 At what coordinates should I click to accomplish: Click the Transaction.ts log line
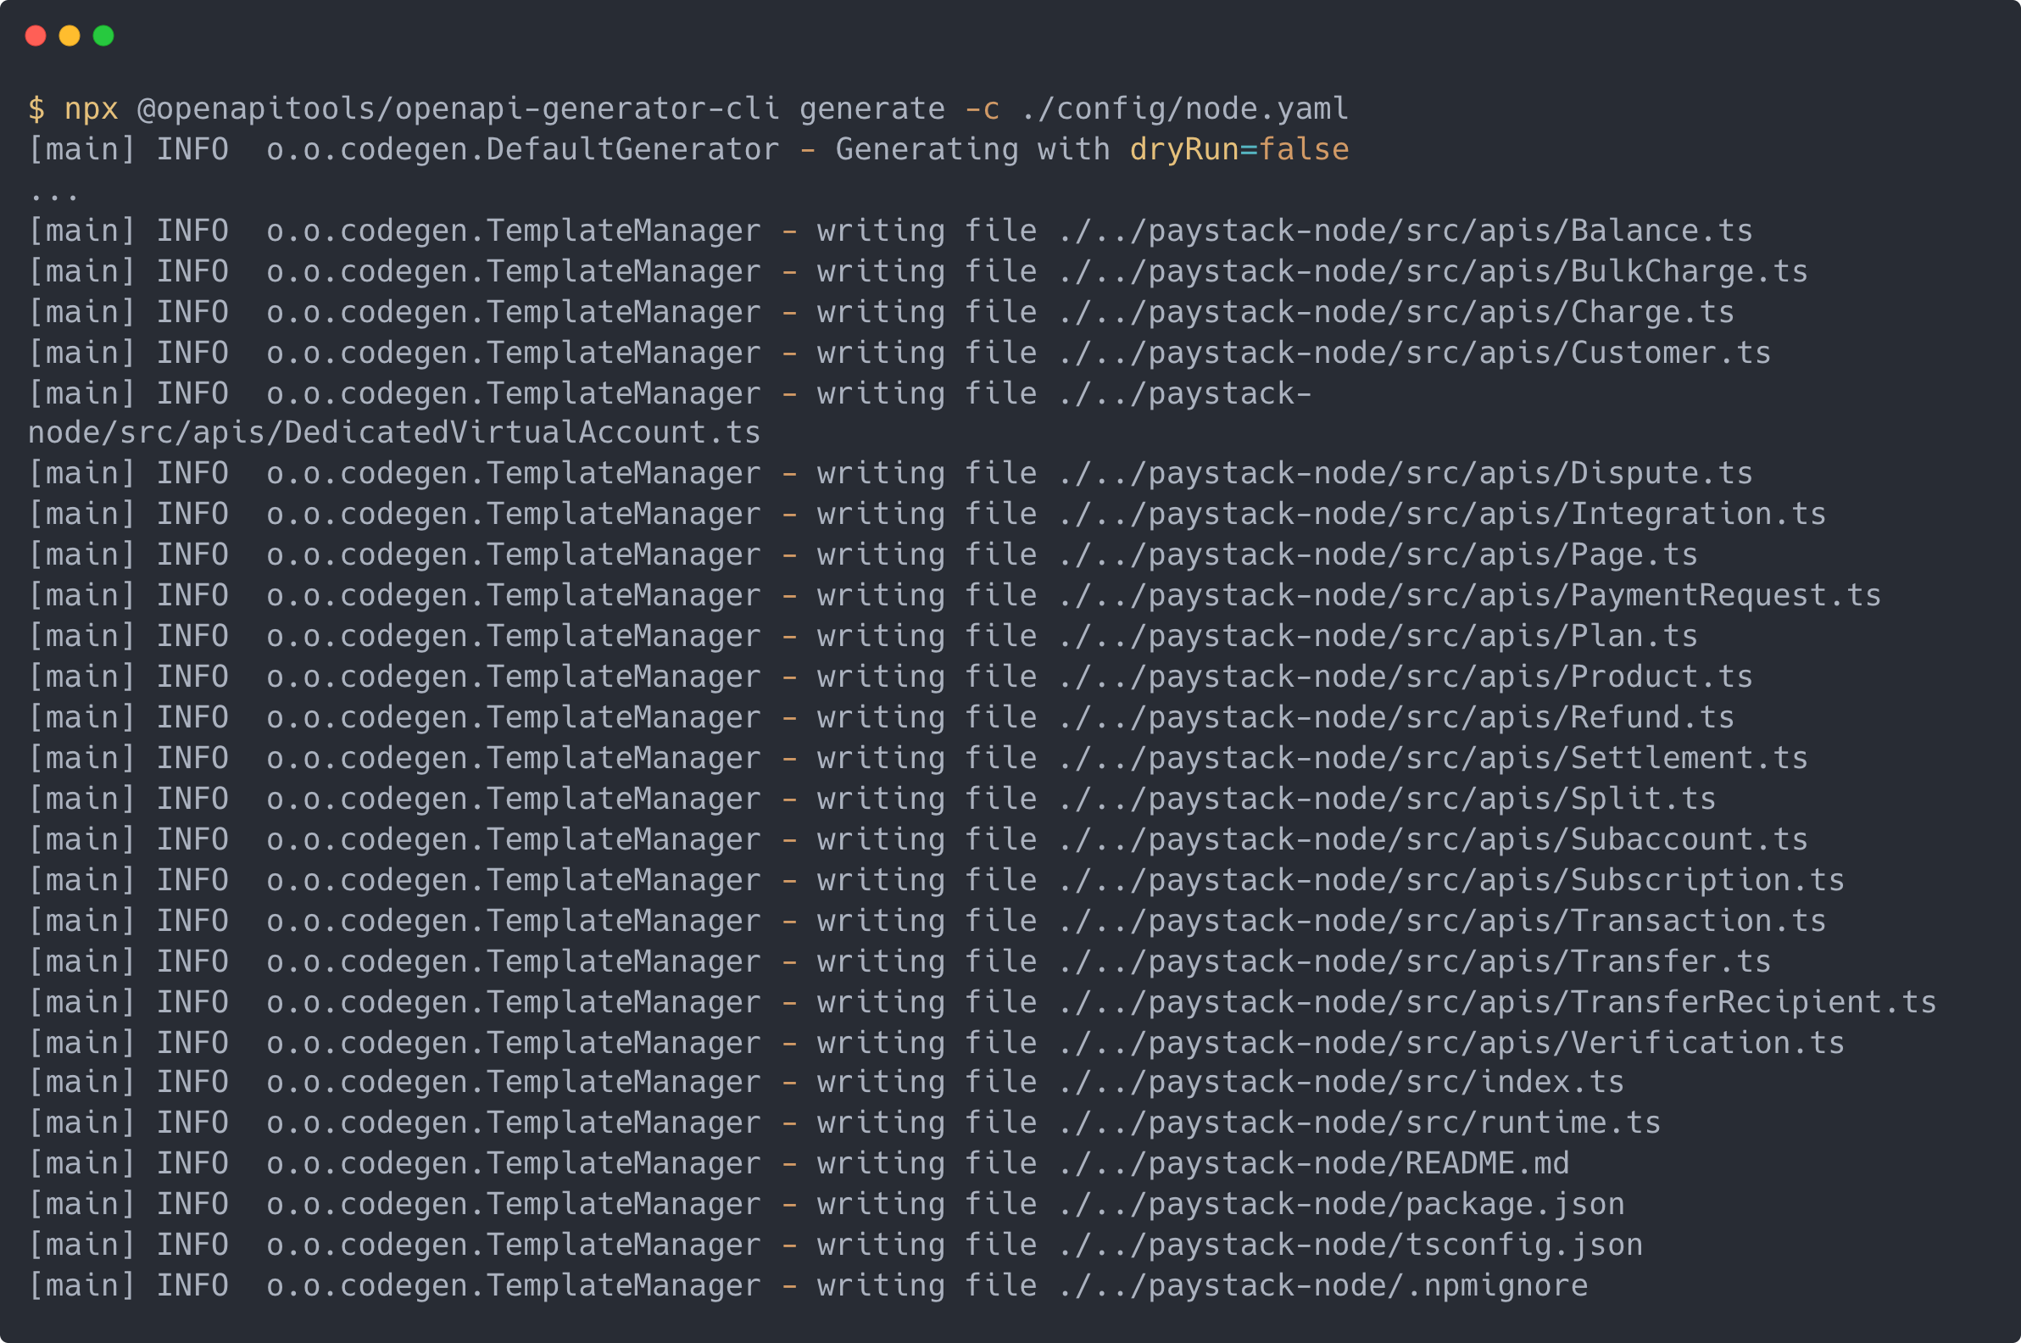click(x=927, y=922)
